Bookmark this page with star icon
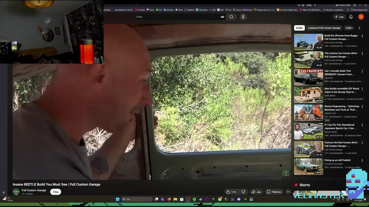Image resolution: width=369 pixels, height=207 pixels. pos(315,5)
